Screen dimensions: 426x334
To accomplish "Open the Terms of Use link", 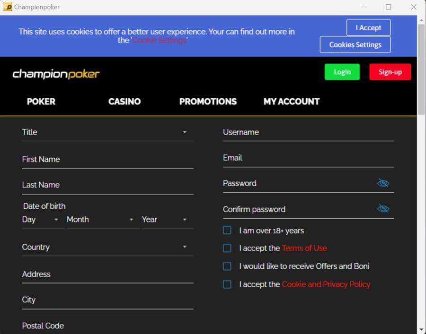I will click(304, 248).
